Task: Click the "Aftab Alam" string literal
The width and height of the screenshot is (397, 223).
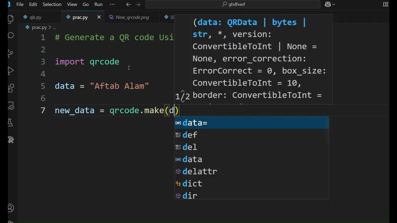Action: pyautogui.click(x=119, y=86)
